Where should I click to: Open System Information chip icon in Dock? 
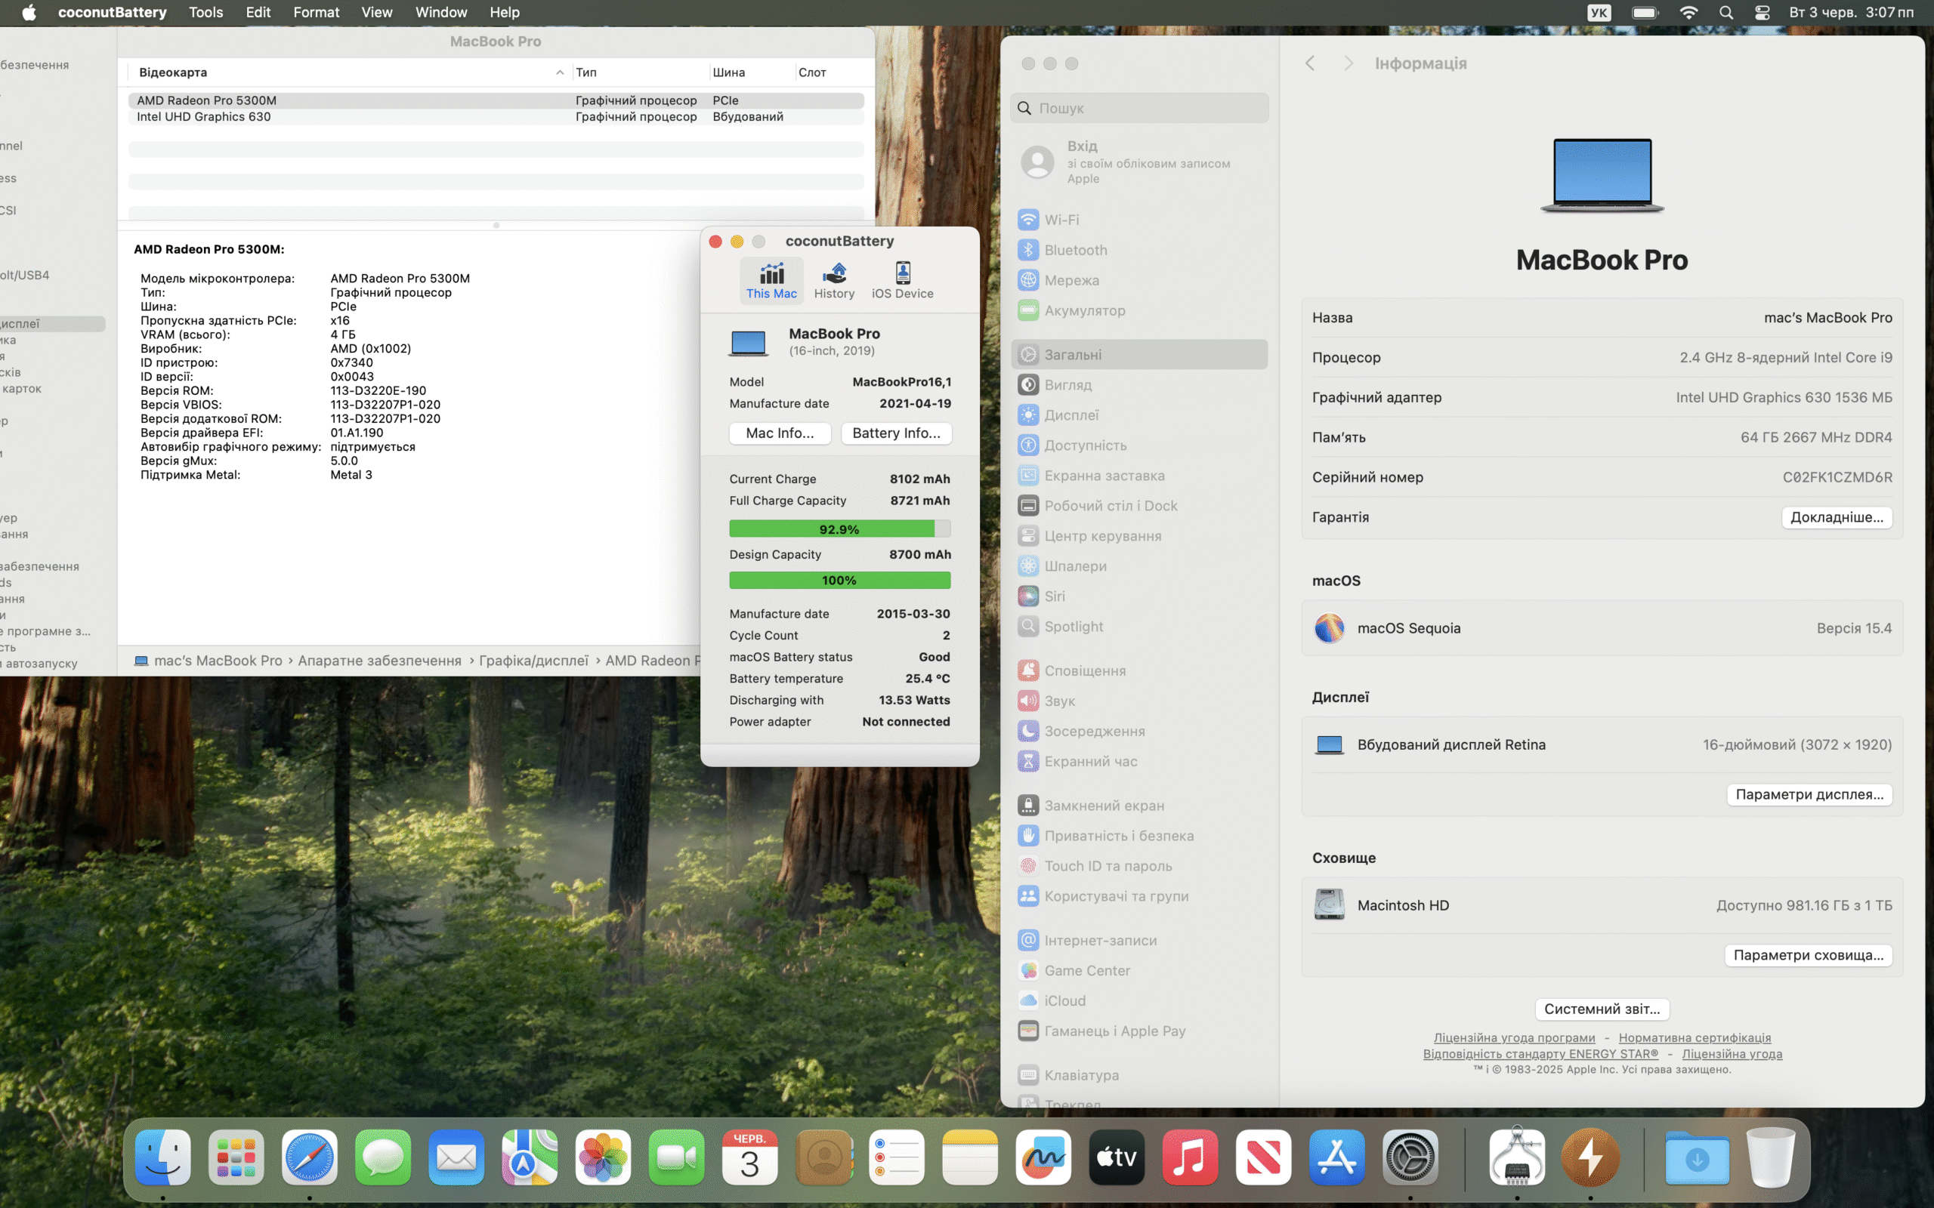(1517, 1157)
